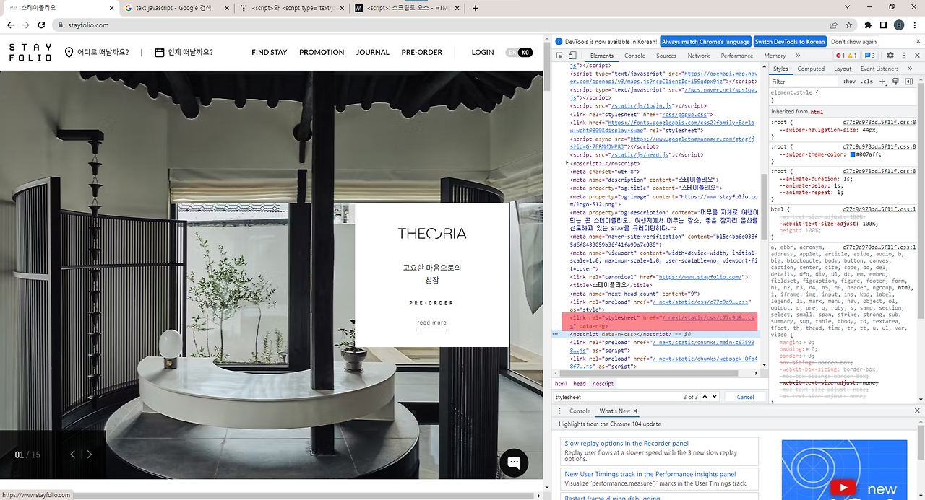Click the Elements horizontal scrollbar
The image size is (925, 500).
(x=650, y=374)
